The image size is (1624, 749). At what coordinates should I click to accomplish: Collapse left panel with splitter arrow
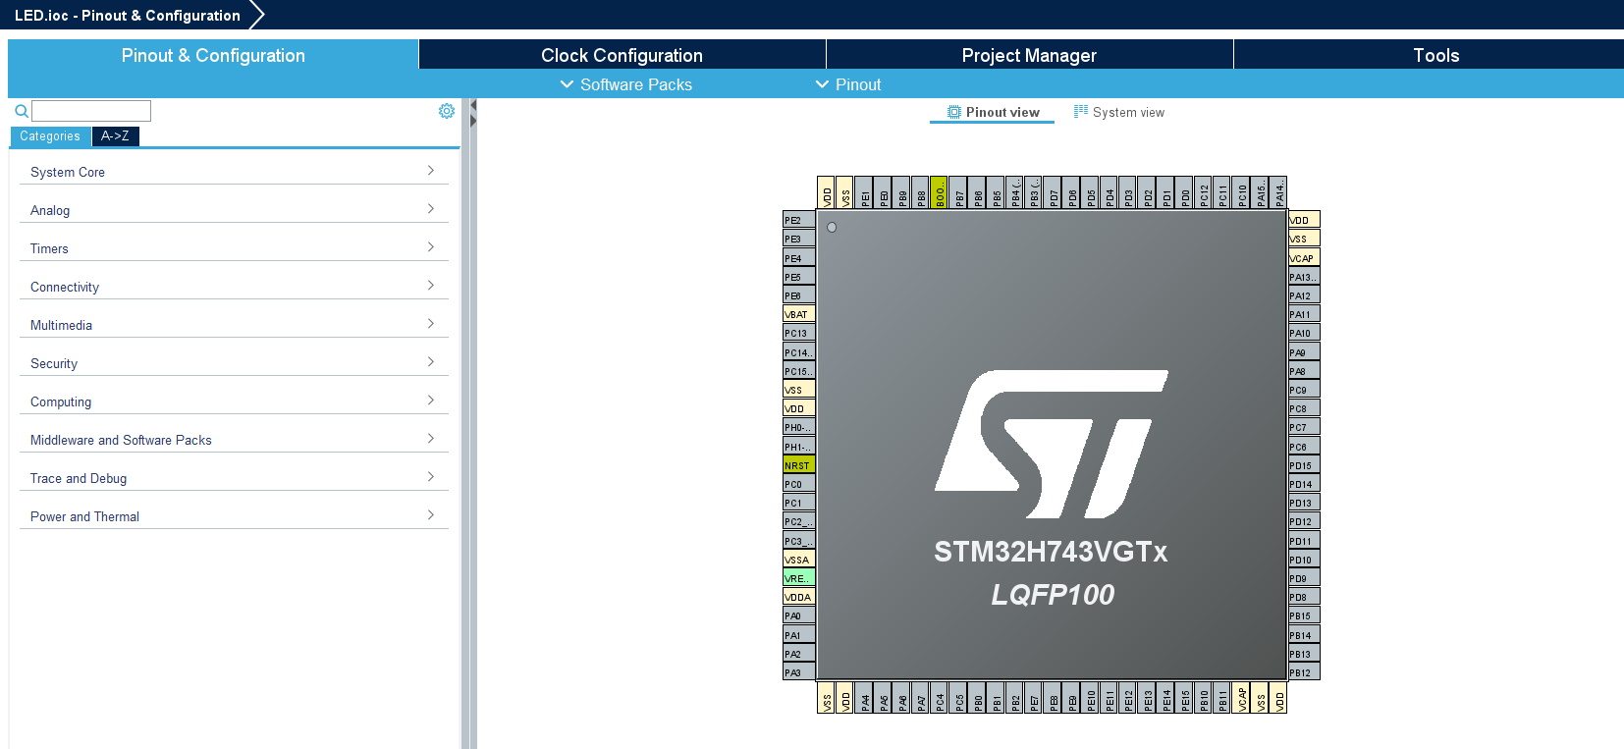[x=473, y=105]
